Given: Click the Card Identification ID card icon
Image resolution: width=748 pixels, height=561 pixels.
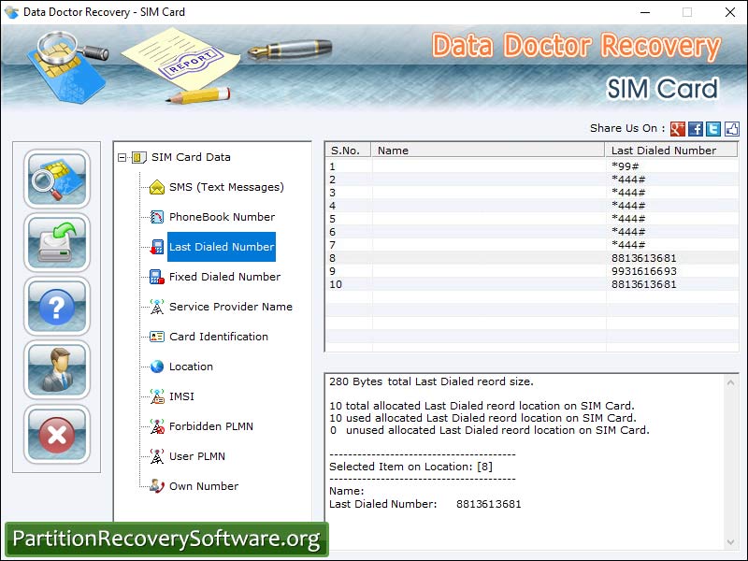Looking at the screenshot, I should click(x=157, y=337).
